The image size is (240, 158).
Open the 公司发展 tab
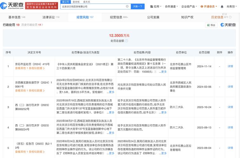click(153, 17)
